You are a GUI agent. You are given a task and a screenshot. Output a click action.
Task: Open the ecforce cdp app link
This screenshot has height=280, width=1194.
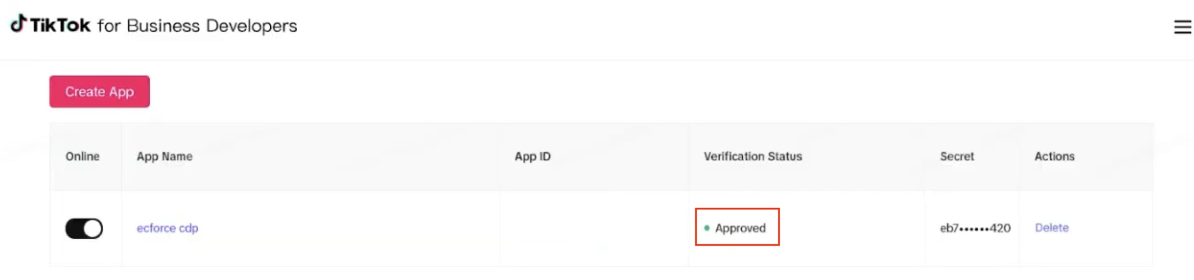(167, 228)
